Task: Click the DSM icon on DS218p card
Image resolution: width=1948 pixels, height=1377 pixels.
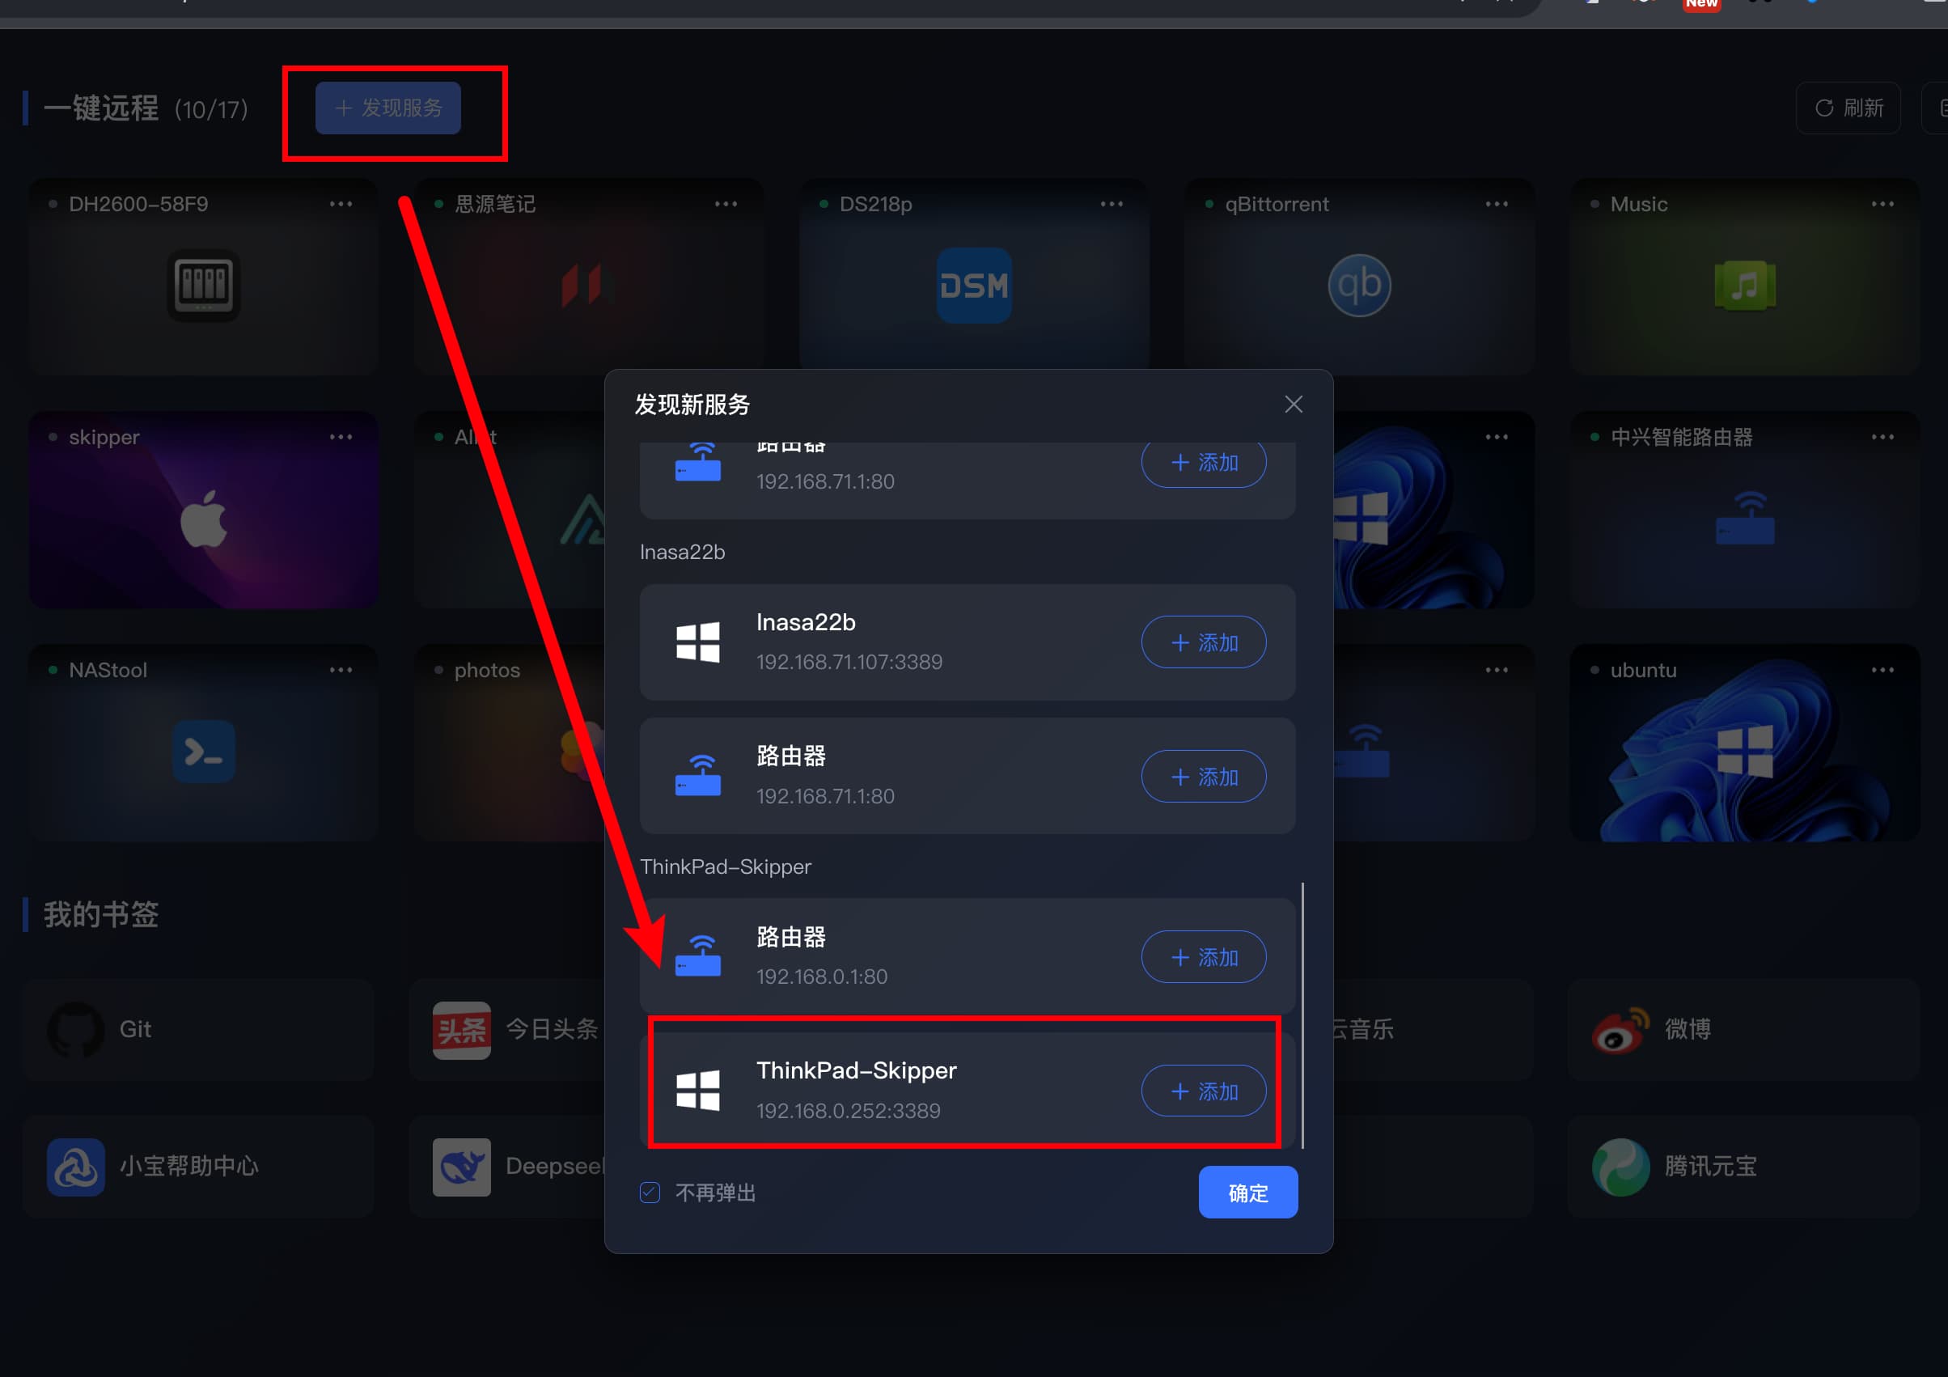Action: click(973, 285)
